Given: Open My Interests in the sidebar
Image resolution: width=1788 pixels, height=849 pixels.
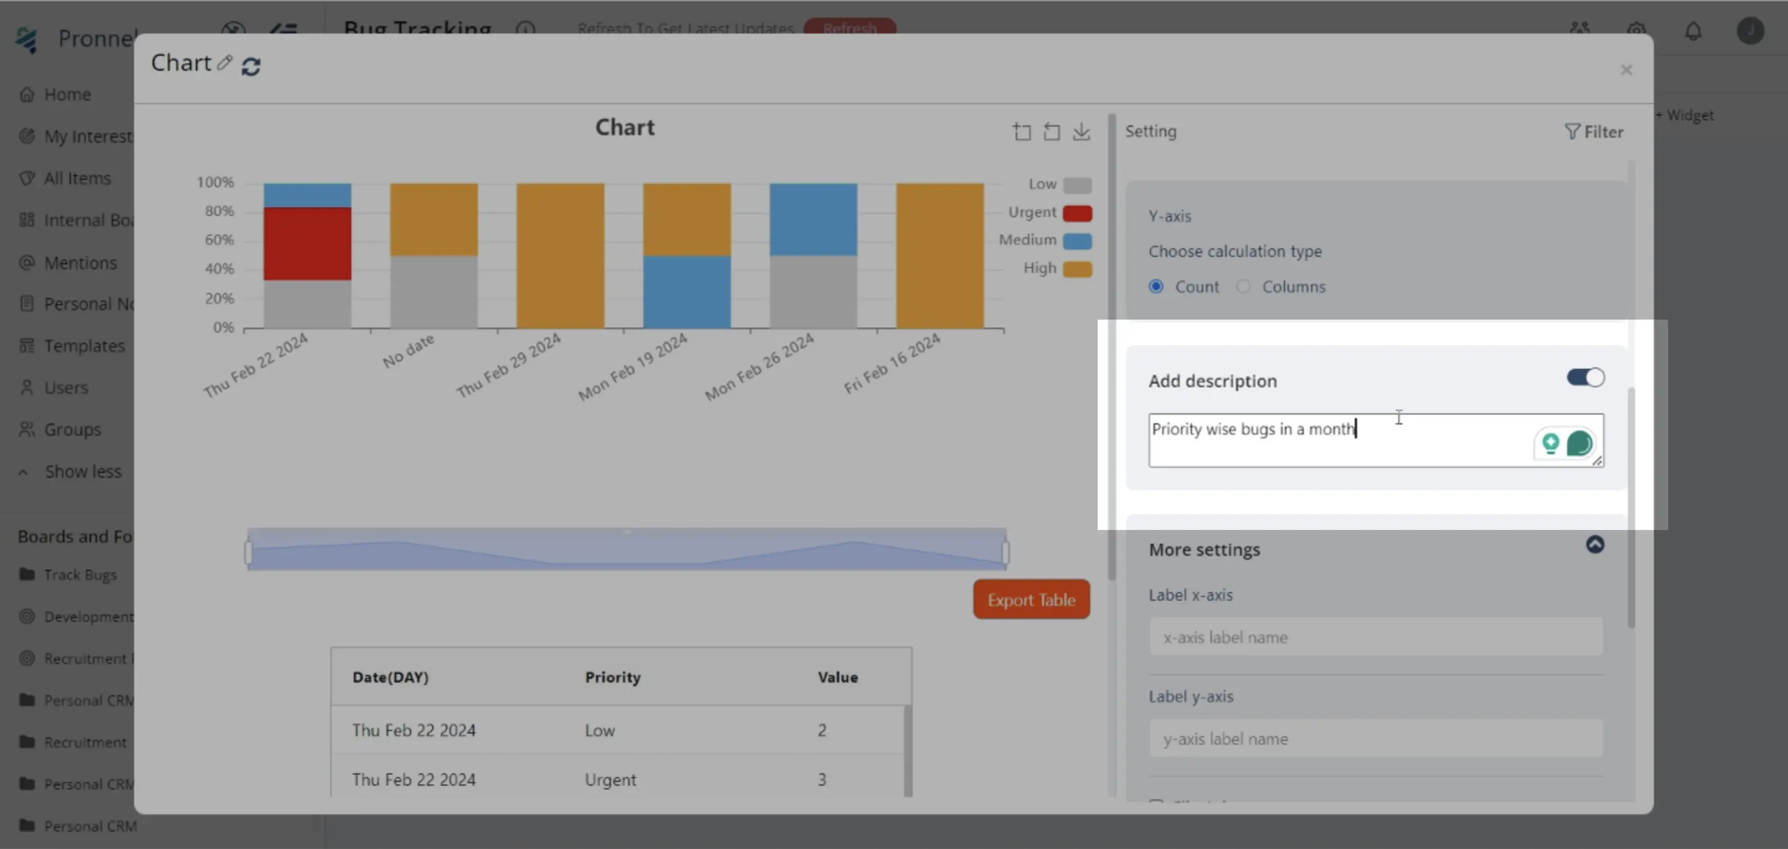Looking at the screenshot, I should click(75, 137).
